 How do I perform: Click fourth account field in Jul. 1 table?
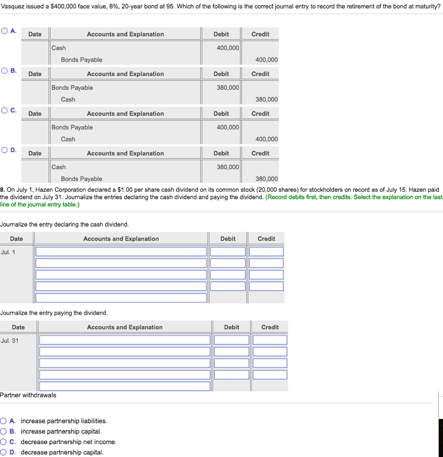tap(121, 286)
